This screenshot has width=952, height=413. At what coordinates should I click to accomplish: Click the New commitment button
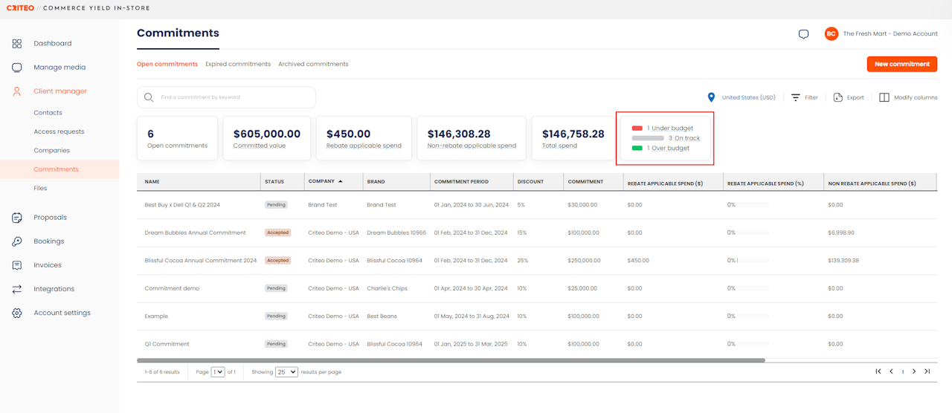pyautogui.click(x=901, y=64)
